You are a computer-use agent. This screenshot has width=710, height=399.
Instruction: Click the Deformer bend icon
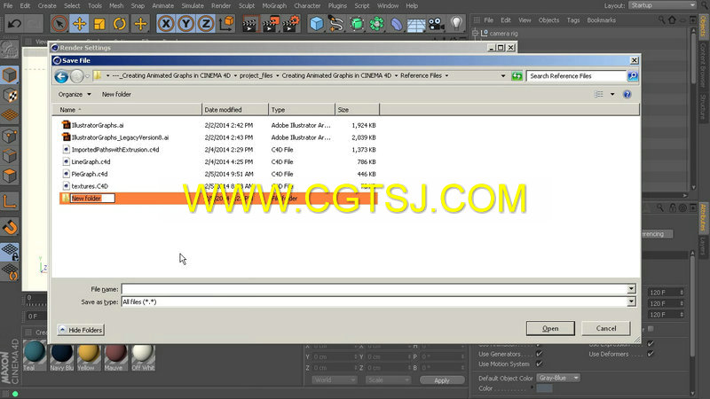(397, 24)
